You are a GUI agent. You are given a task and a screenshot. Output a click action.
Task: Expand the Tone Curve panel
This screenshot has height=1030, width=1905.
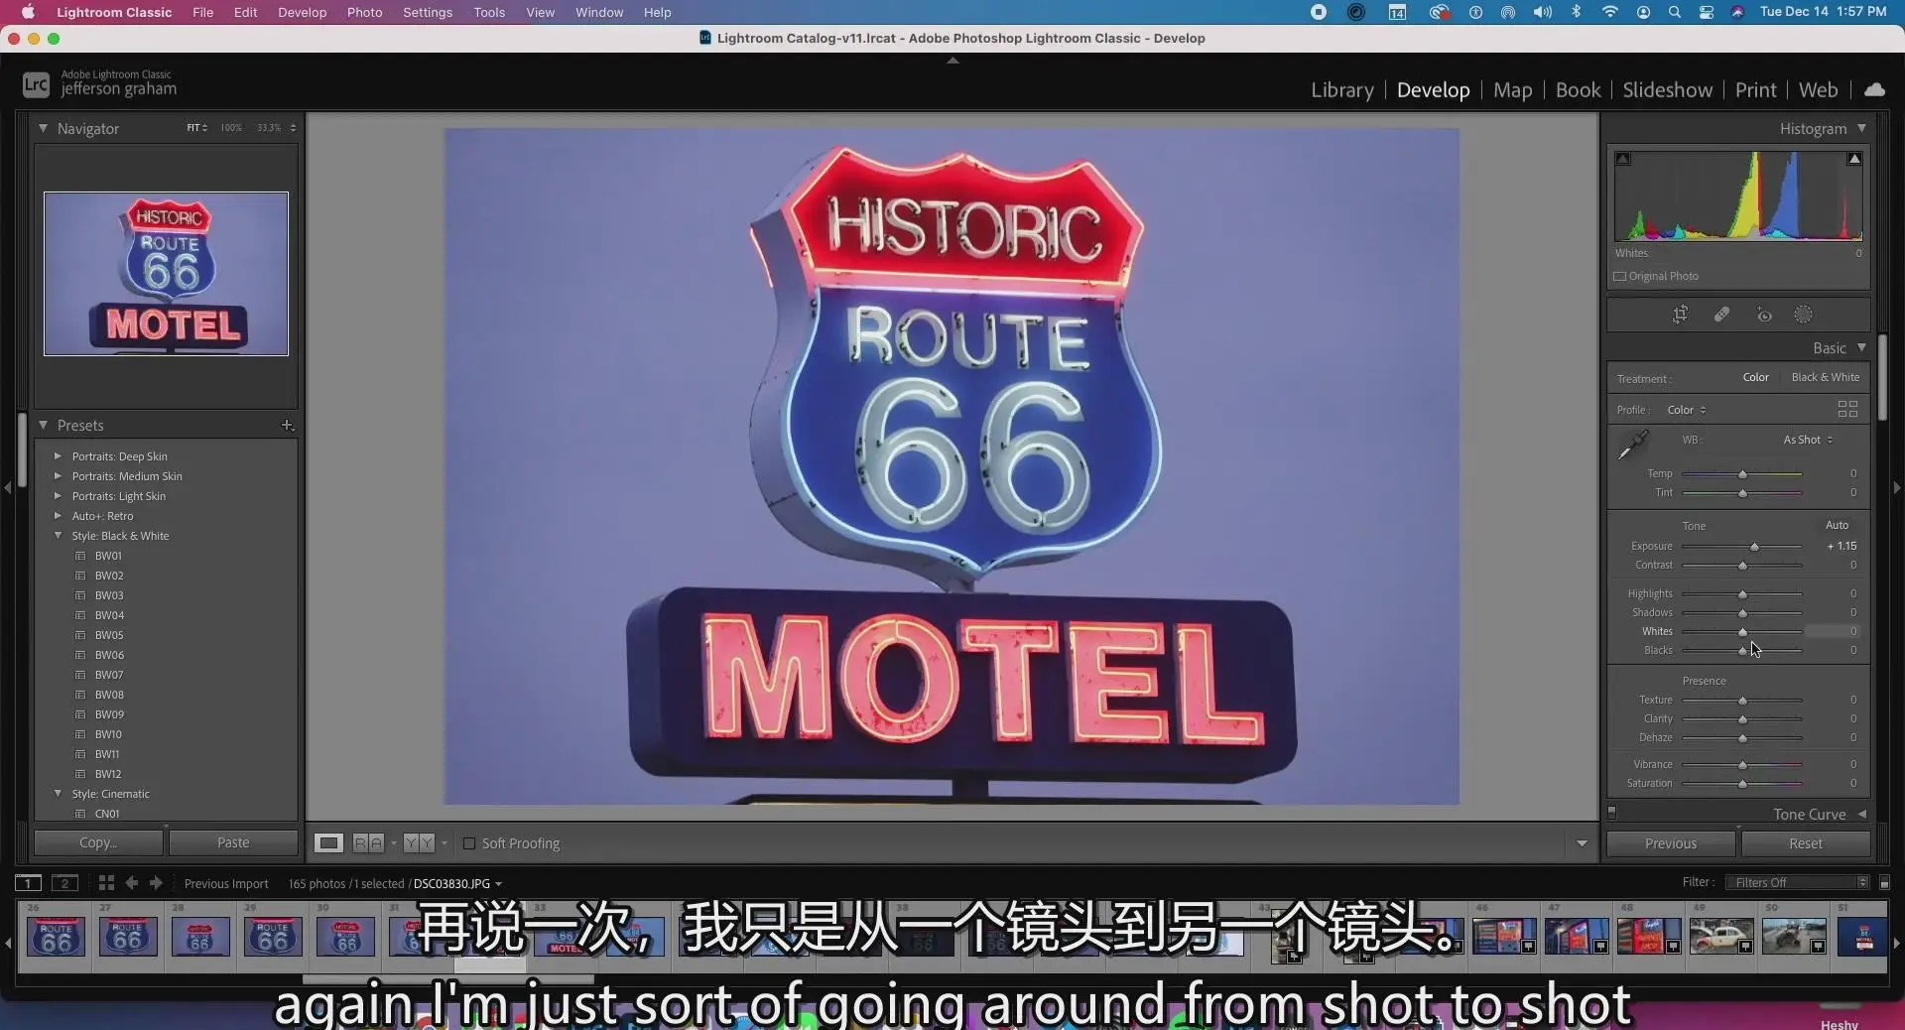coord(1862,814)
